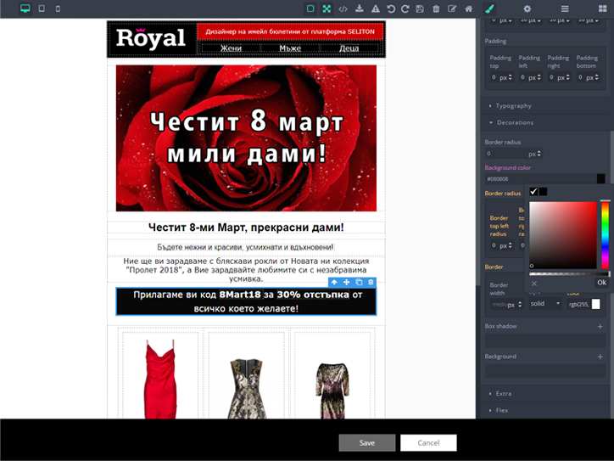Redo the last change
This screenshot has height=461, width=614.
(405, 8)
